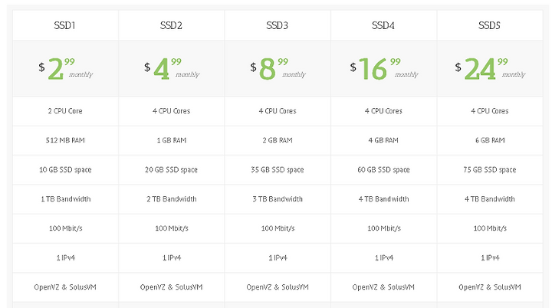Click the 35 GB SSD space cell
This screenshot has width=552, height=308.
pos(278,169)
